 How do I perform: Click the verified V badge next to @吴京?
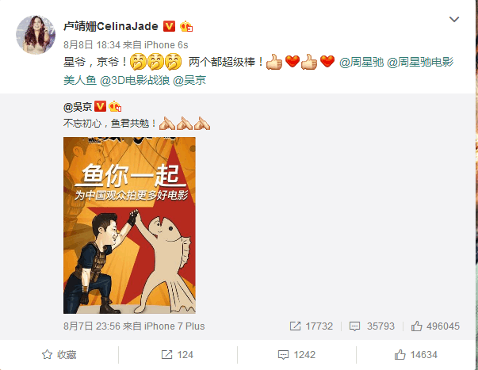[x=100, y=106]
